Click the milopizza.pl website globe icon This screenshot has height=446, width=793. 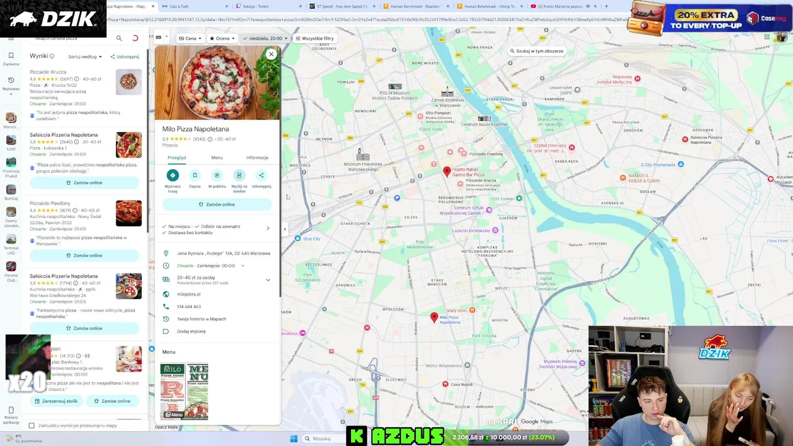165,294
